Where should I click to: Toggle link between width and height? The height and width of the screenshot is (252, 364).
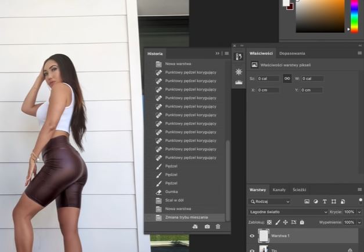(x=287, y=79)
